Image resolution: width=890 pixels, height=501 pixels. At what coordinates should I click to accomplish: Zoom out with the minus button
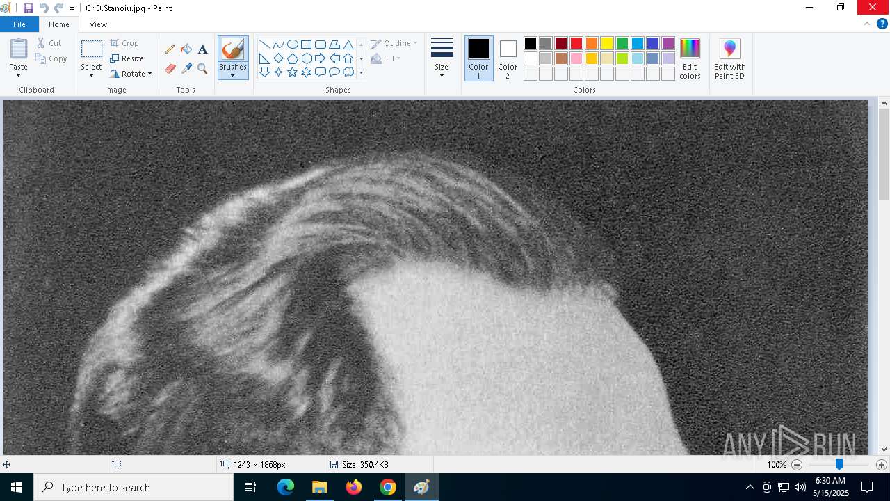coord(797,464)
